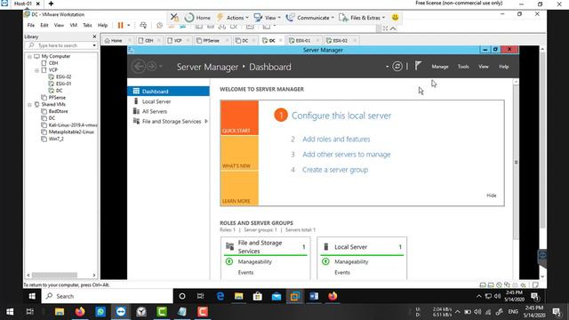Open the VMware Edit menu

point(44,26)
